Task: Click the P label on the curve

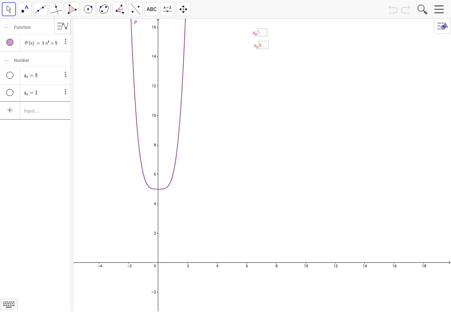Action: point(136,23)
